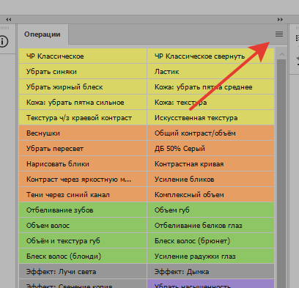Run the Убрать синяки action
This screenshot has width=299, height=288.
(83, 71)
